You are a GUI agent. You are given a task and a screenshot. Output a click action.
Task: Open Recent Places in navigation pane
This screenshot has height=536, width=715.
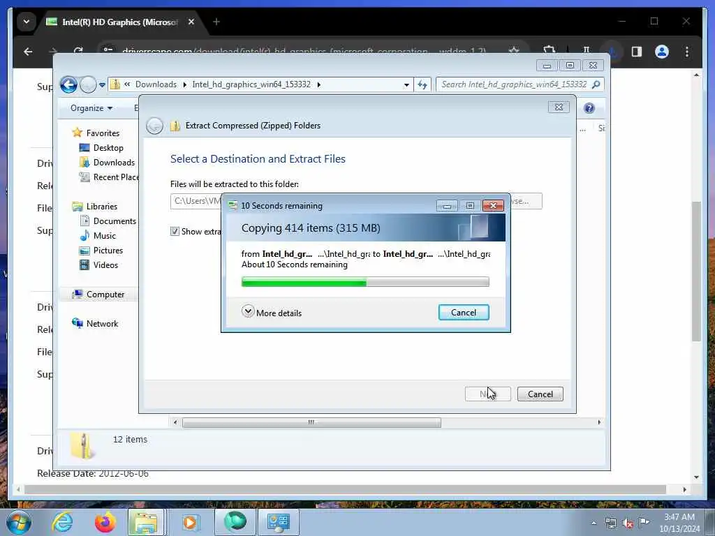pyautogui.click(x=108, y=177)
